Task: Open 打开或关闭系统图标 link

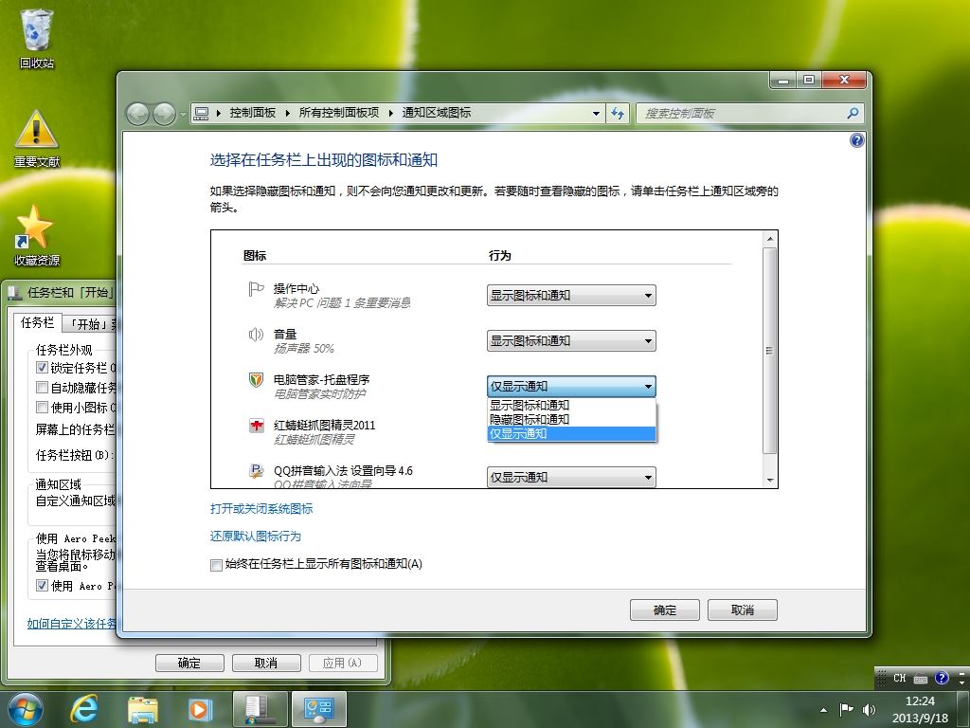Action: tap(261, 509)
